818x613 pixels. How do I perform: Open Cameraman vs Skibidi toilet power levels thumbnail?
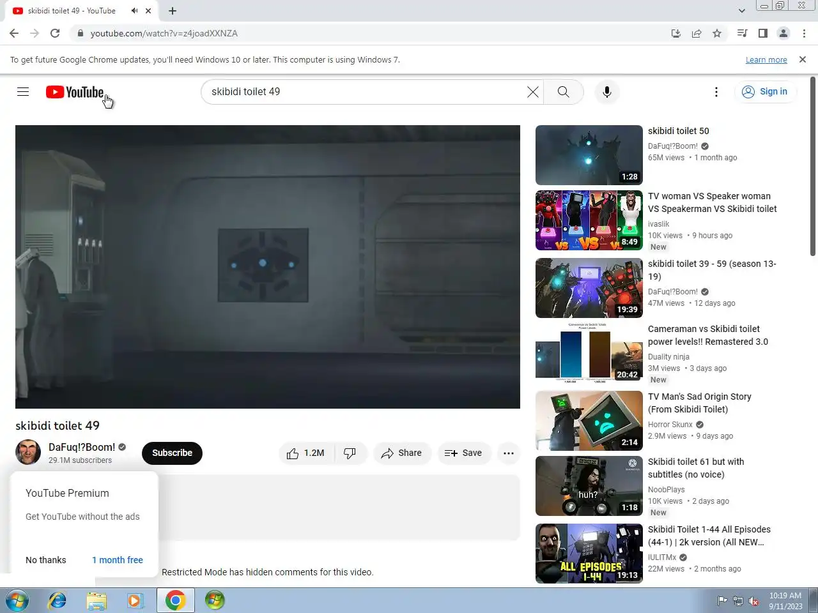(x=589, y=352)
